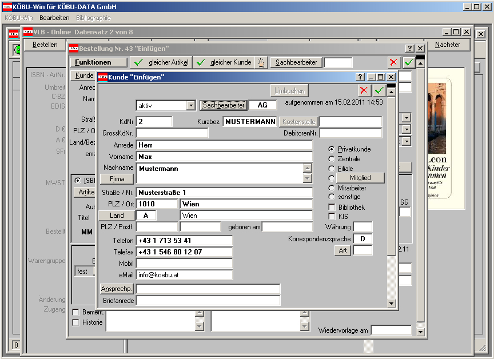Click the Art button
Screen dimensions: 494x359
pos(343,250)
